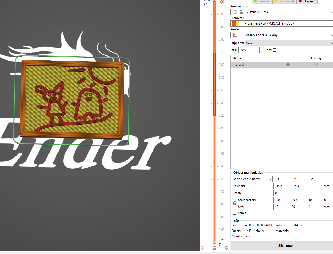The image size is (333, 254).
Task: Open the Supports dropdown showing None
Action: pyautogui.click(x=289, y=43)
